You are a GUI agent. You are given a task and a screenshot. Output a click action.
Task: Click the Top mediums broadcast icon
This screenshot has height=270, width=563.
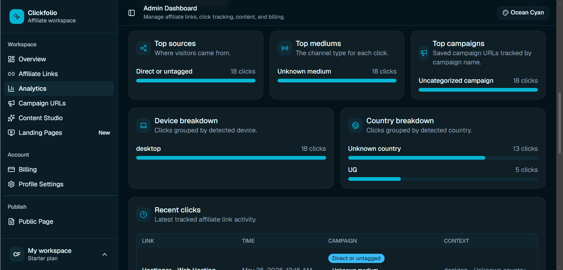285,48
